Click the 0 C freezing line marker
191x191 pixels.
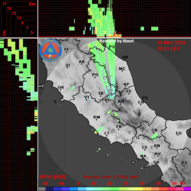(117, 34)
